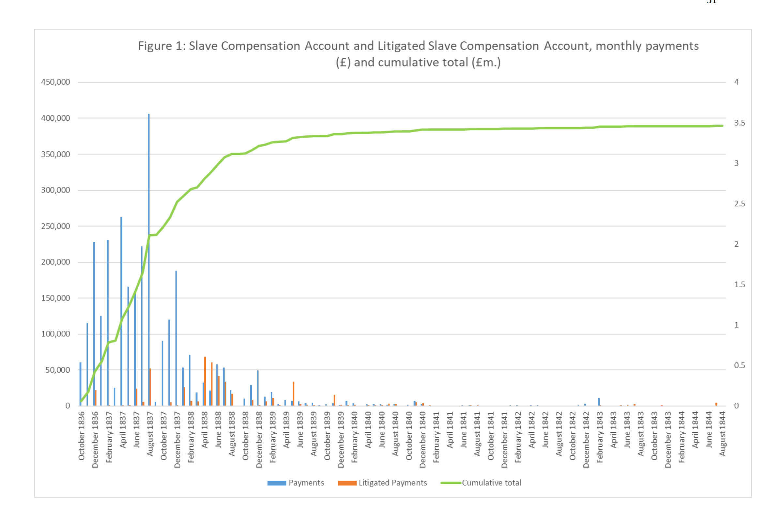
Task: Select the Cumulative total legend label
Action: pyautogui.click(x=491, y=483)
